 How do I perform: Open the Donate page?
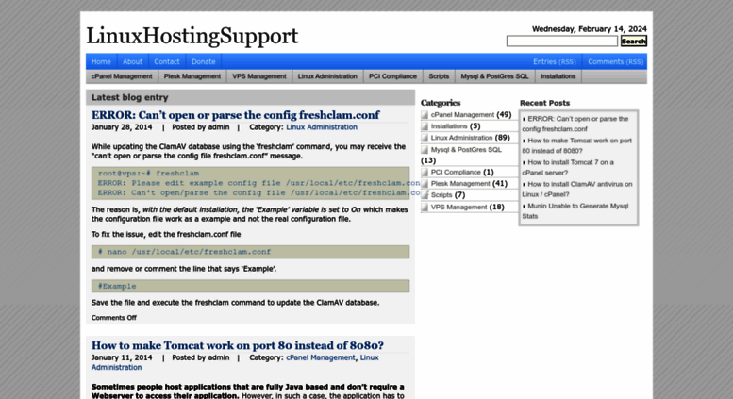pos(204,61)
